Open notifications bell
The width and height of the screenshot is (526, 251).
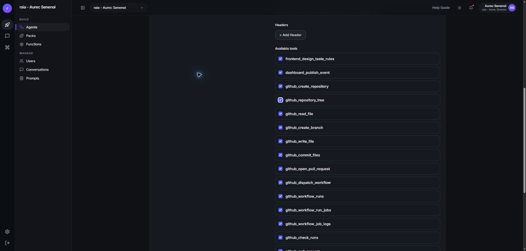pyautogui.click(x=471, y=8)
